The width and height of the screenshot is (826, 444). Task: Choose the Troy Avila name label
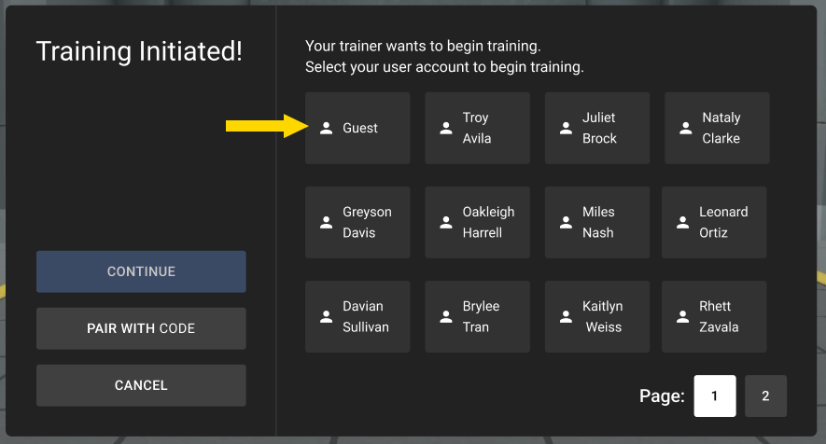click(x=477, y=128)
